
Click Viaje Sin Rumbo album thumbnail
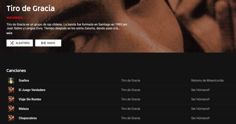pyautogui.click(x=11, y=99)
